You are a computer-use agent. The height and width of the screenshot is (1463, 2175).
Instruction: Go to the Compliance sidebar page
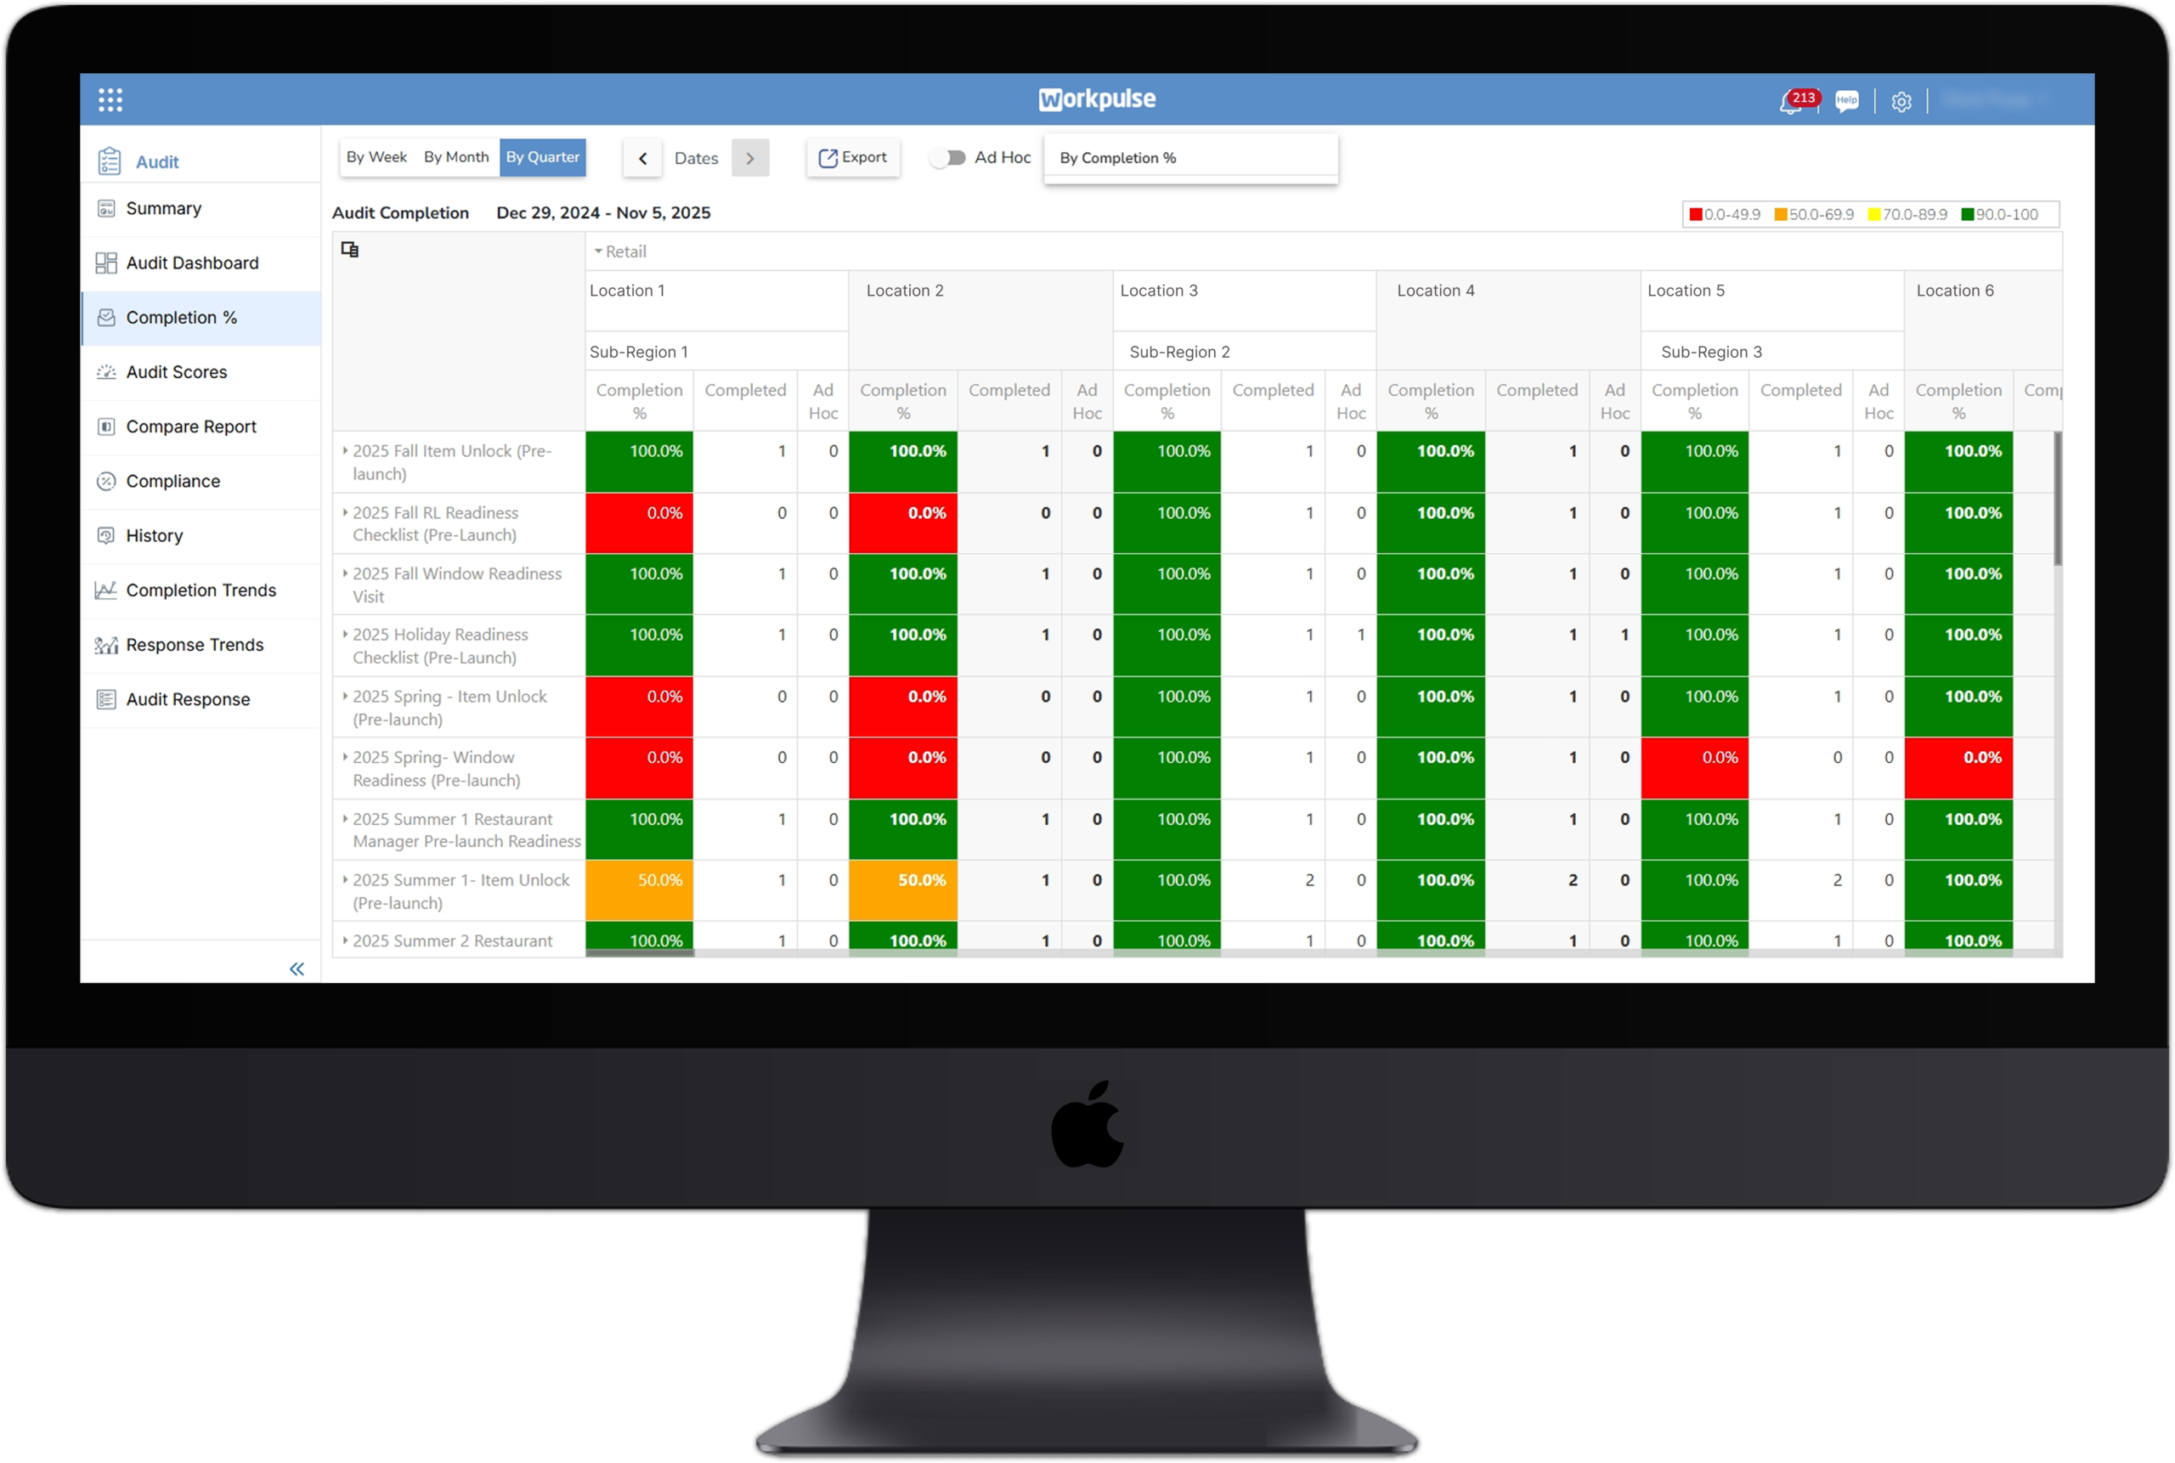(172, 482)
